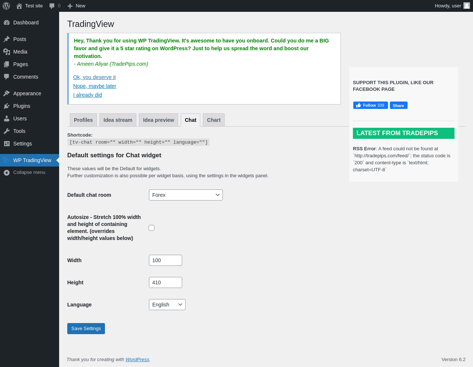Click the Pages icon in sidebar
This screenshot has width=473, height=367.
click(x=7, y=64)
